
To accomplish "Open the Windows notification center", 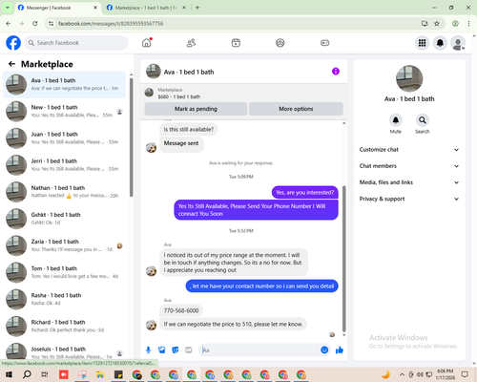I will pos(465,374).
